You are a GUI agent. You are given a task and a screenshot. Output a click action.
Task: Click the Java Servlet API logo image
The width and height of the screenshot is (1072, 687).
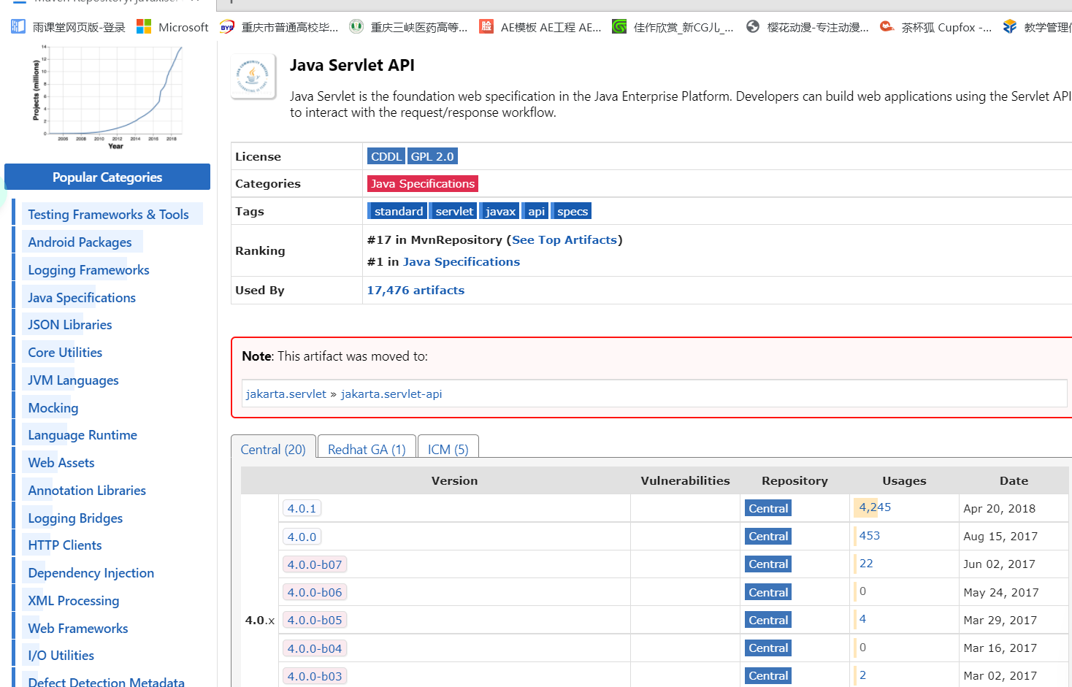click(253, 76)
